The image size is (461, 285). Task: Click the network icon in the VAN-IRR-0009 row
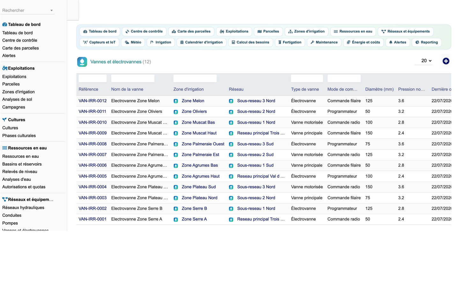point(231,133)
